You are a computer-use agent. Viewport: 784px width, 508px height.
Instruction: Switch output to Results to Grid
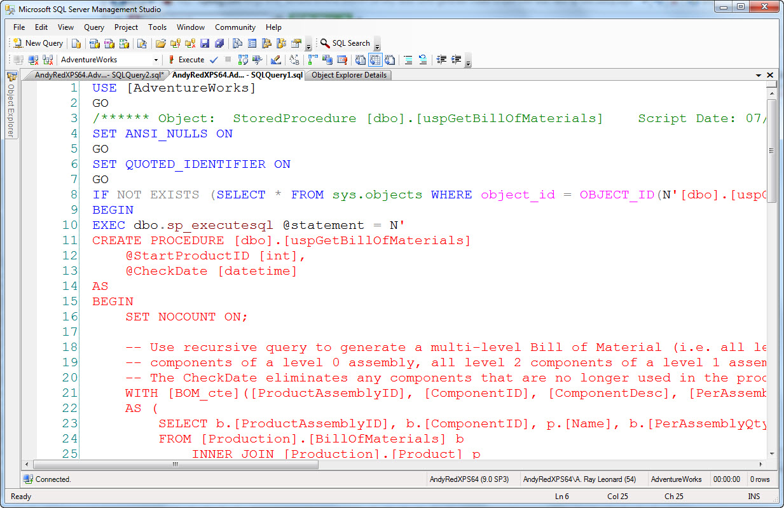tap(375, 60)
